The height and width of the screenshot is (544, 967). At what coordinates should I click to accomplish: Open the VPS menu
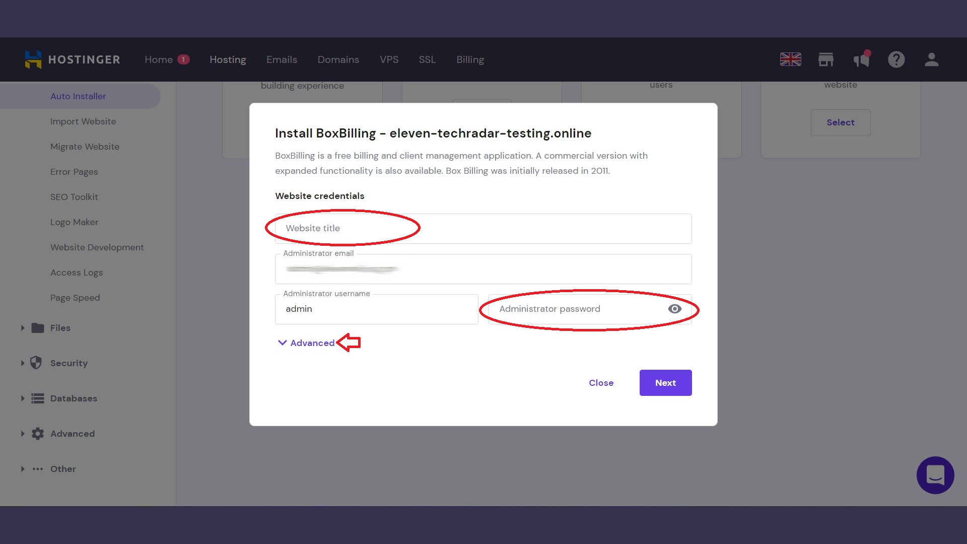pos(389,59)
